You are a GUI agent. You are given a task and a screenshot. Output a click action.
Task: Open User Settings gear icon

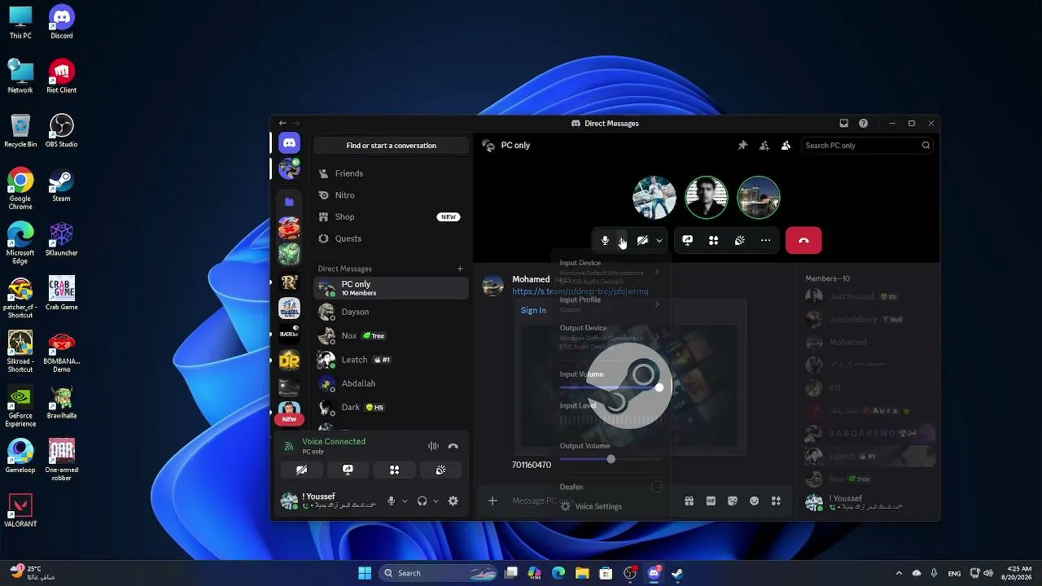point(453,501)
